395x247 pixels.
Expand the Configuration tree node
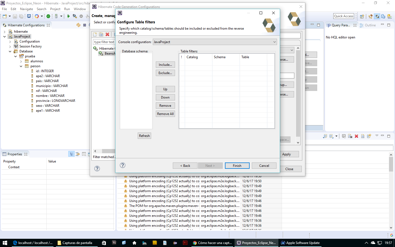pos(10,41)
